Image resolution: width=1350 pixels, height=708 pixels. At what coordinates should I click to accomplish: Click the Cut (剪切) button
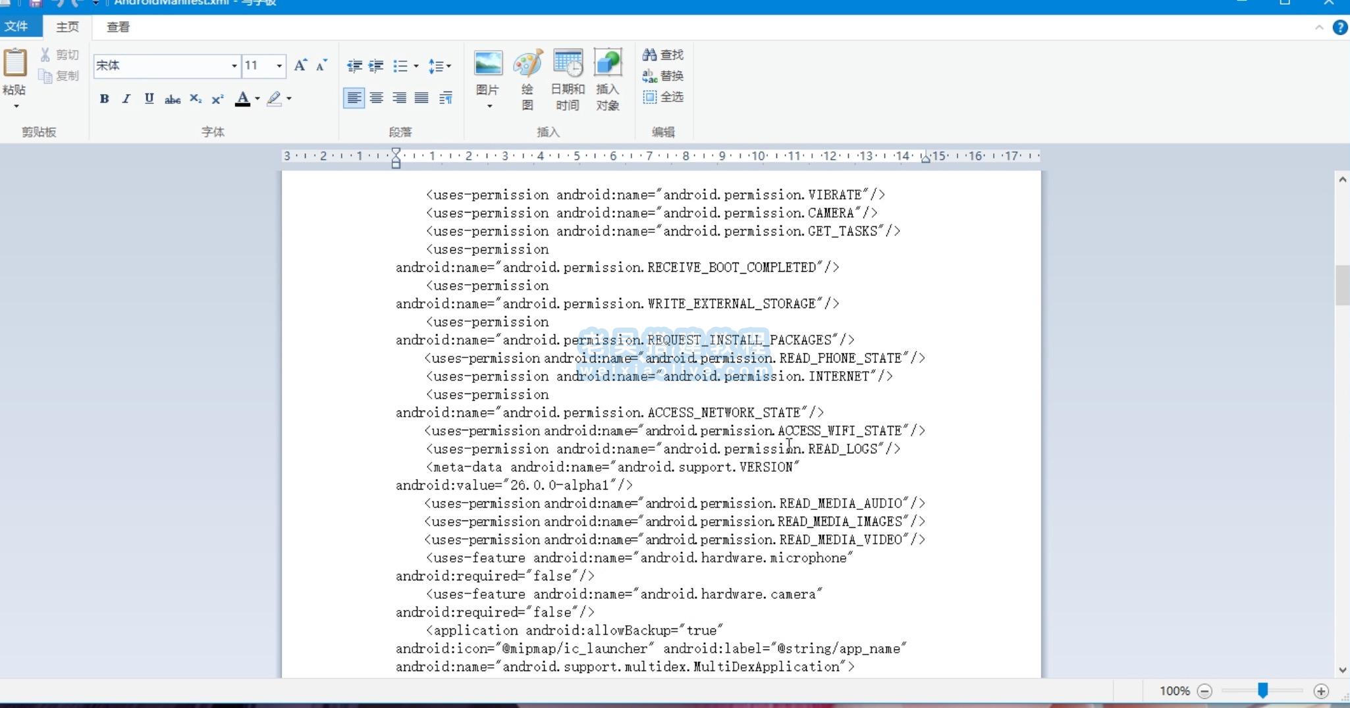coord(59,55)
